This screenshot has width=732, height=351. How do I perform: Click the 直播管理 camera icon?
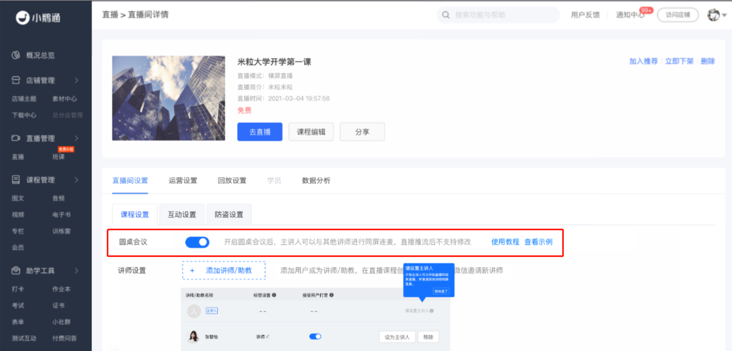coord(16,138)
